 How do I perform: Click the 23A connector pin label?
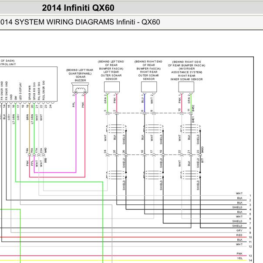41,150
